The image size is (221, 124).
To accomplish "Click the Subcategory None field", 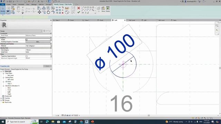I will pos(38,50).
